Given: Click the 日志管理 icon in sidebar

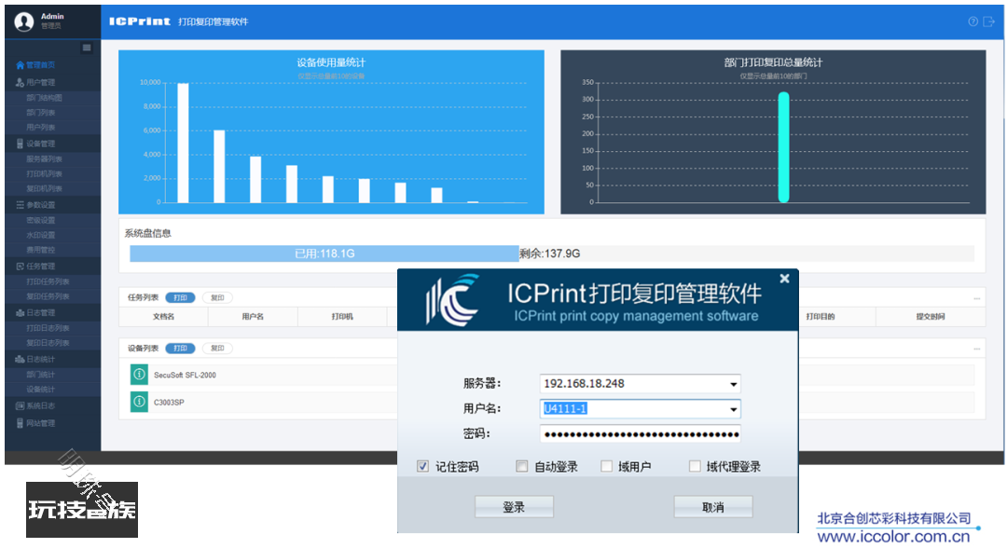Looking at the screenshot, I should [x=20, y=313].
